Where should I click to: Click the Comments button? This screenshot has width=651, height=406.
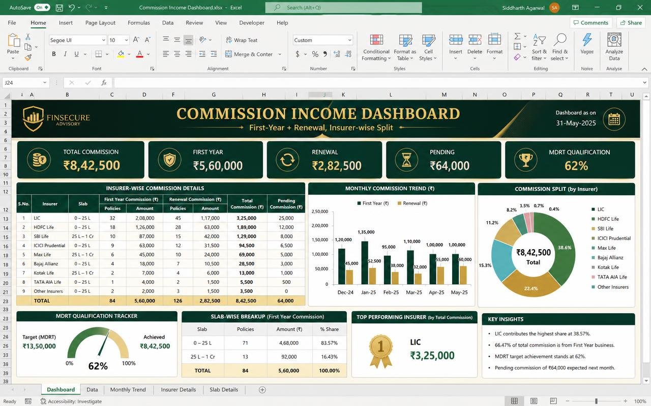tap(590, 23)
